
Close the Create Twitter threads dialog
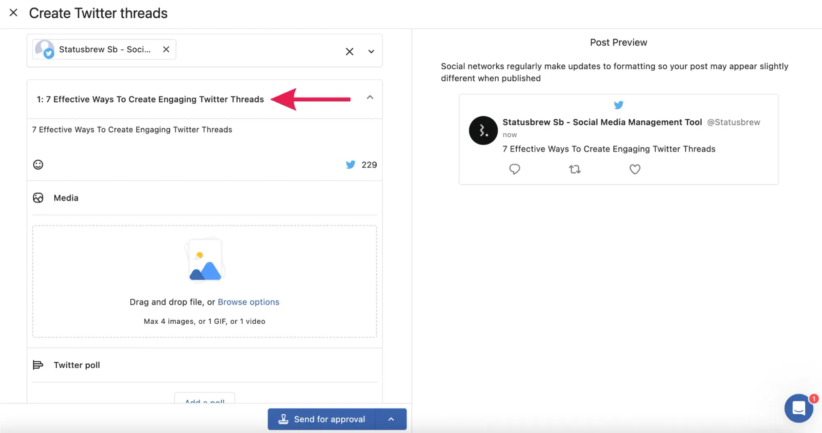(x=14, y=13)
